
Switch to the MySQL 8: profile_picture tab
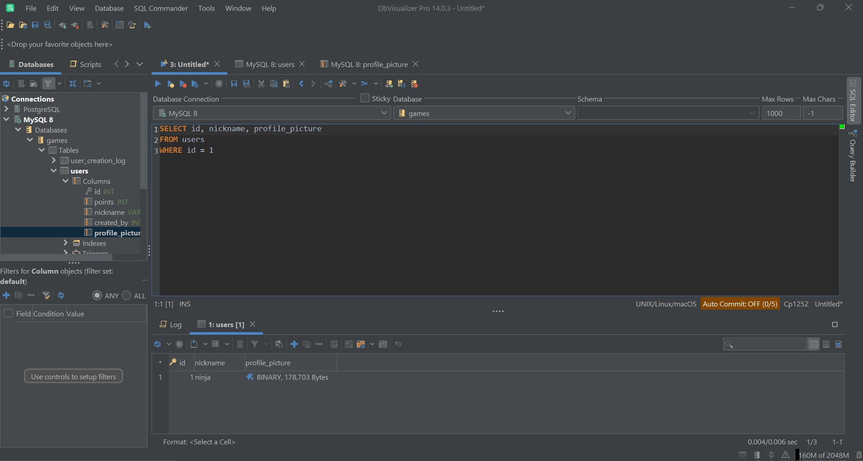tap(368, 64)
